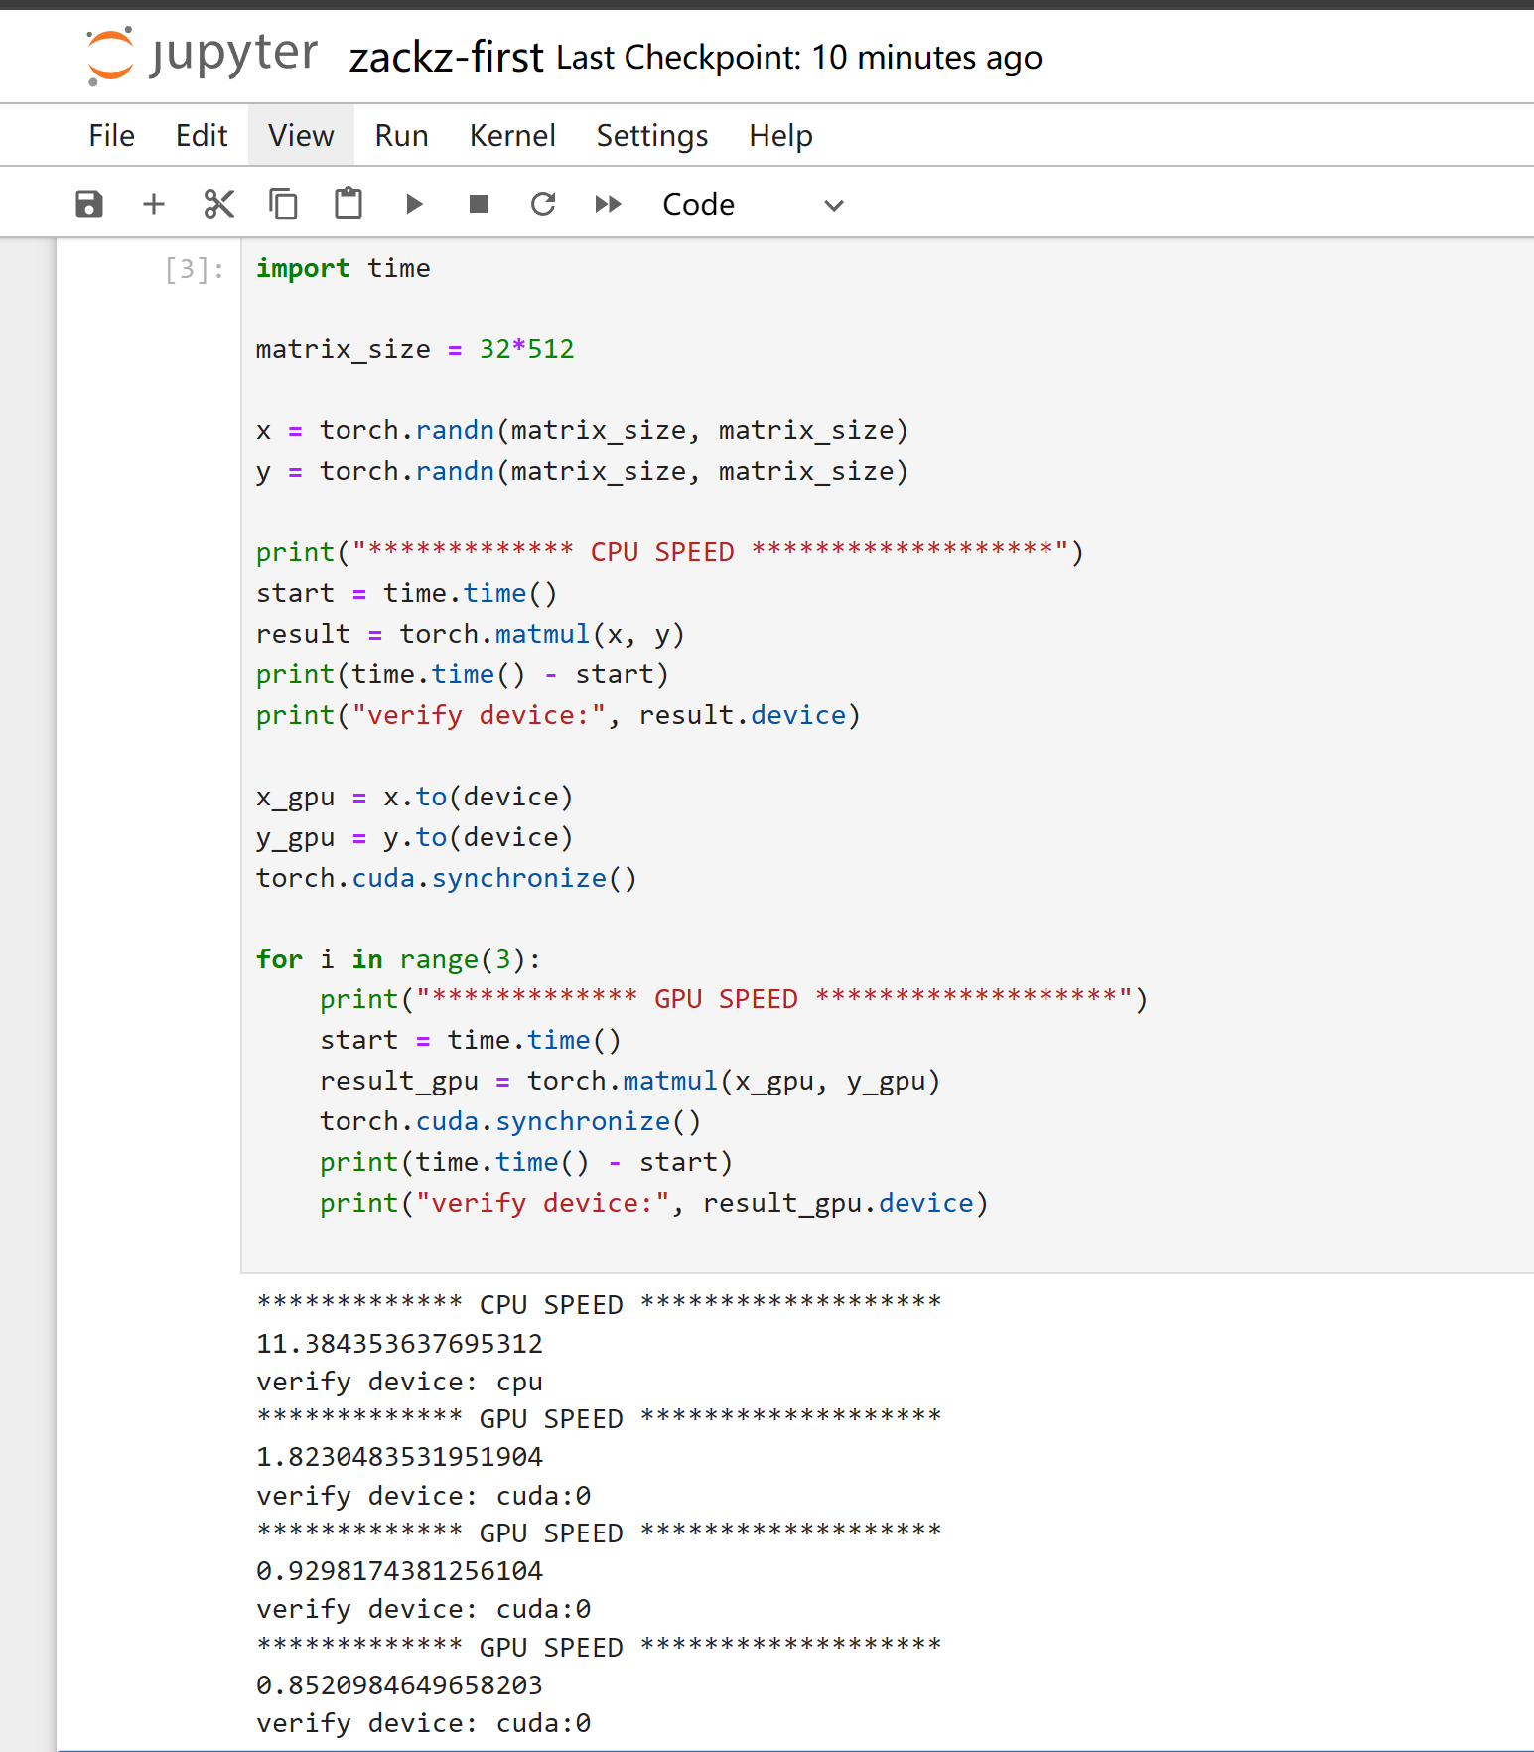This screenshot has height=1752, width=1534.
Task: Open the File menu
Action: tap(111, 135)
